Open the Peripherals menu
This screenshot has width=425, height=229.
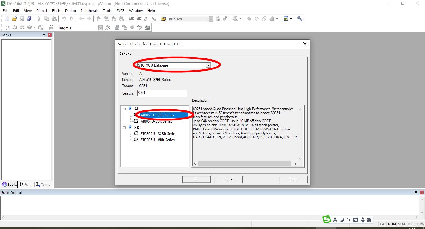(89, 11)
